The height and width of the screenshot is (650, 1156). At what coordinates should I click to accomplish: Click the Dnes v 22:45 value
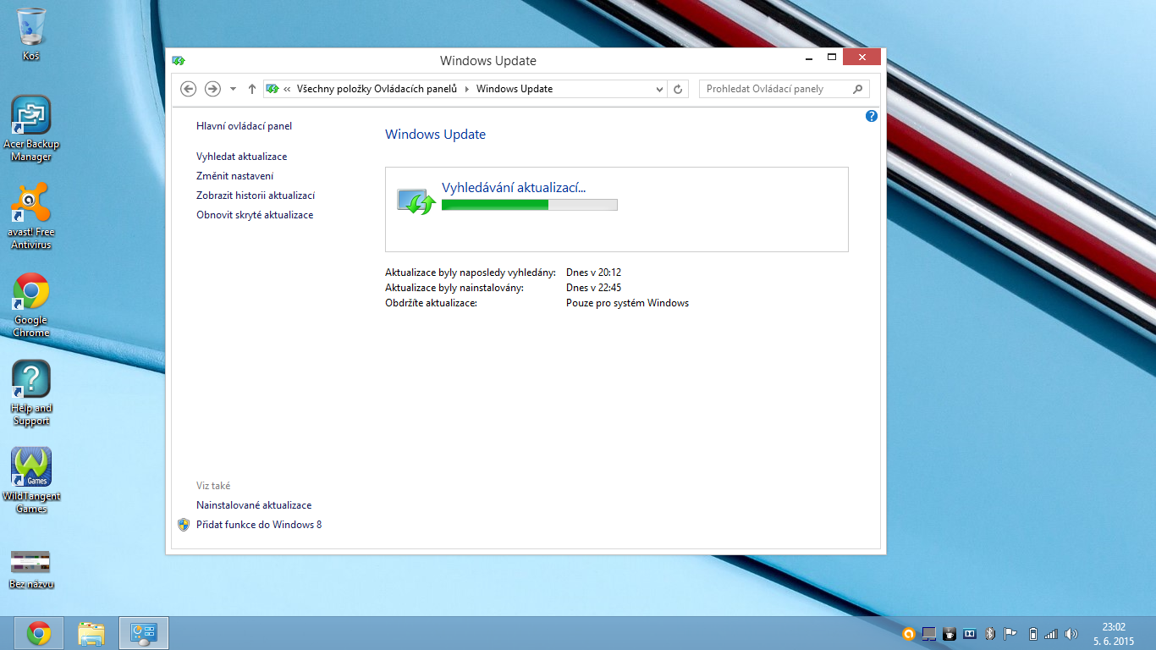[593, 288]
